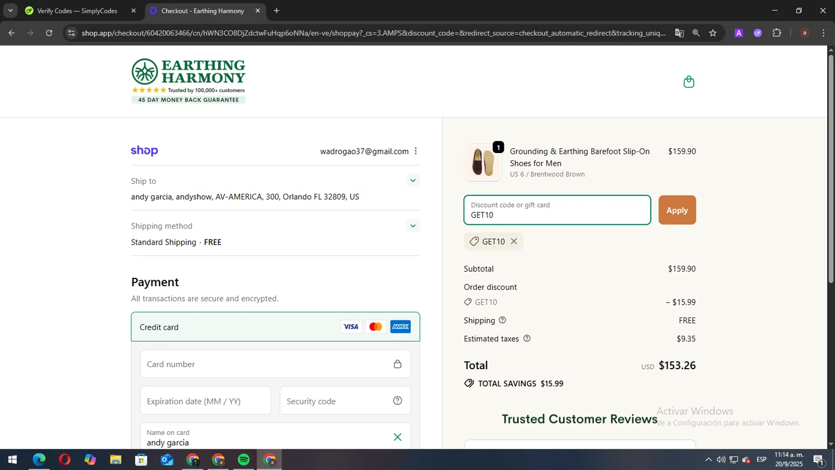The width and height of the screenshot is (835, 470).
Task: Open the purple A extension
Action: click(x=739, y=33)
